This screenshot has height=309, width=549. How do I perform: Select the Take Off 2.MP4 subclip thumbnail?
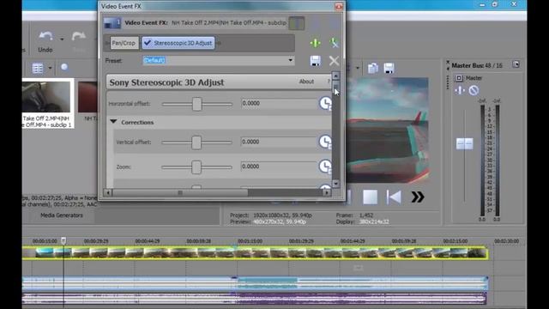[45, 97]
